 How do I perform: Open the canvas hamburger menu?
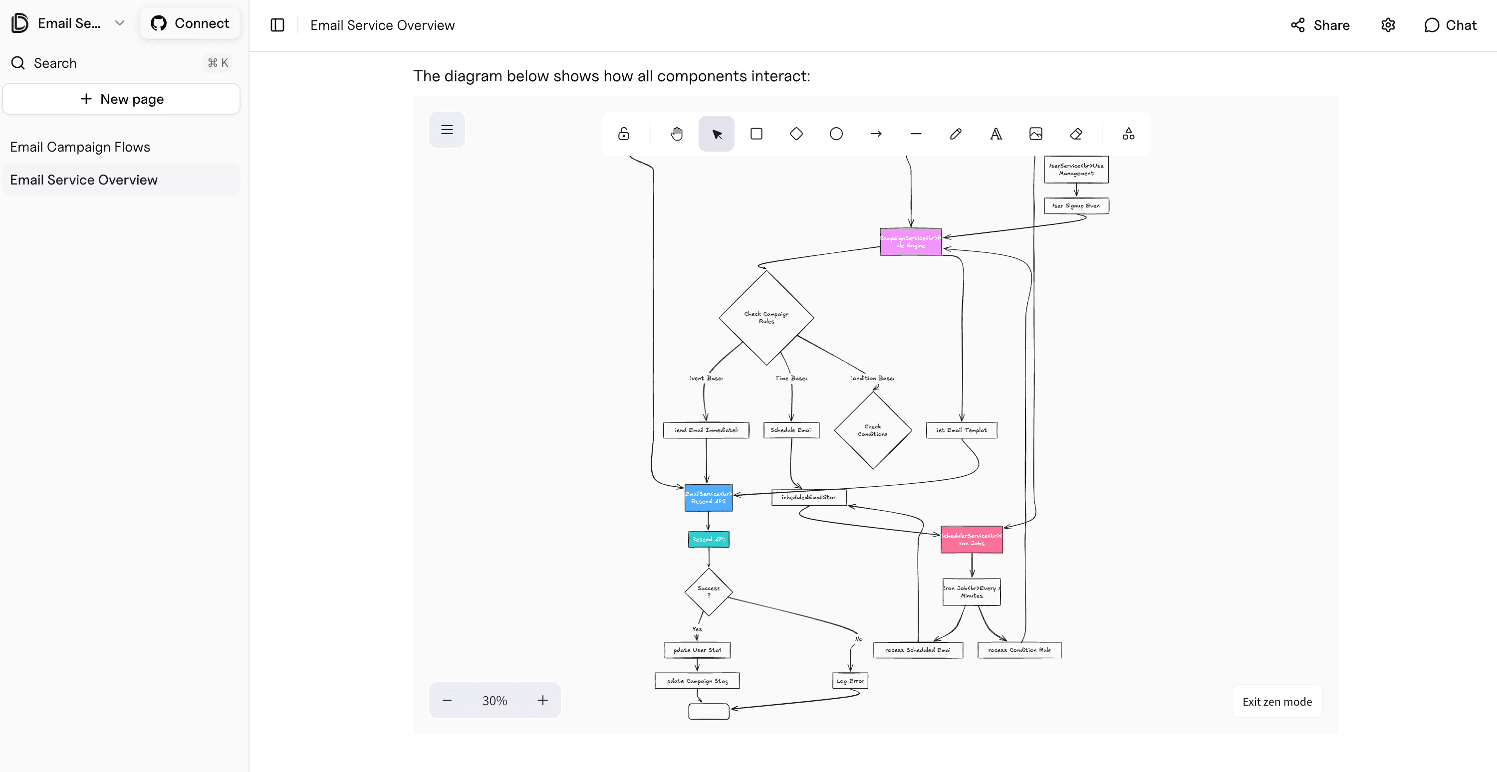point(447,130)
